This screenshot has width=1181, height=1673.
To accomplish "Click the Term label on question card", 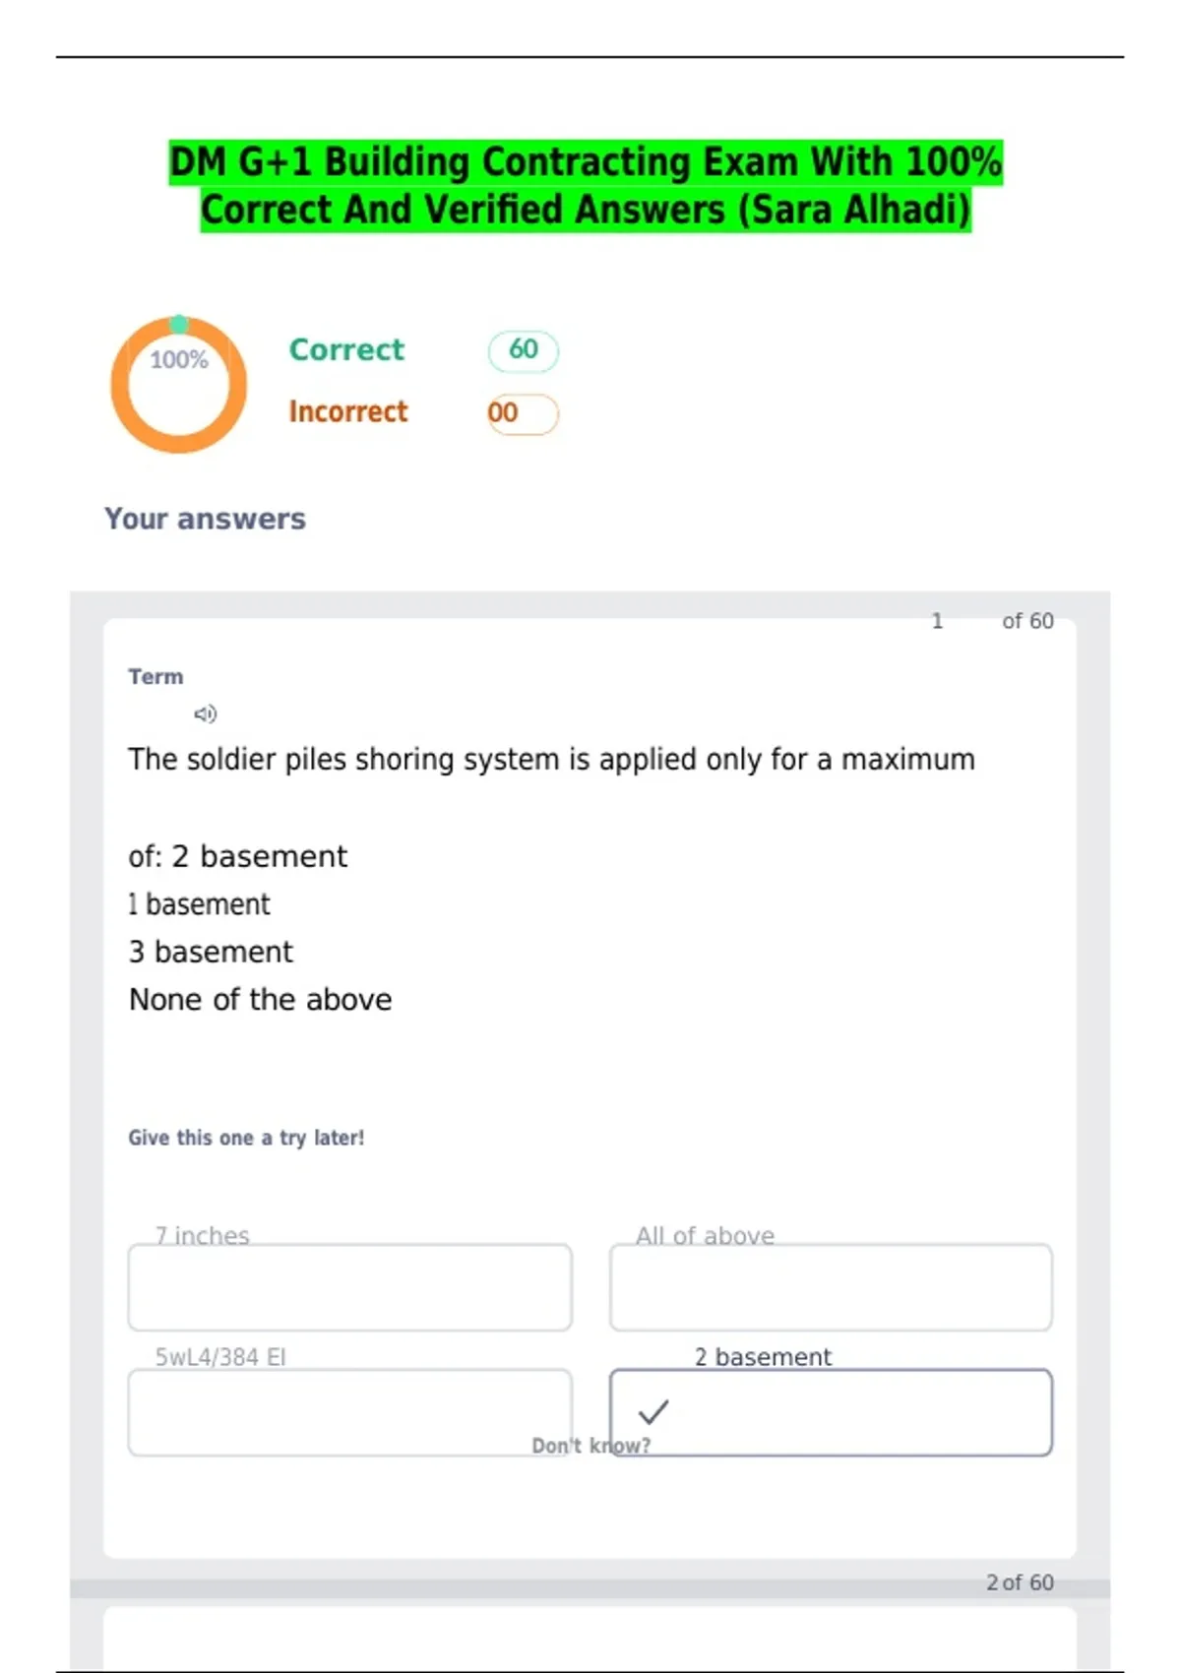I will click(155, 677).
